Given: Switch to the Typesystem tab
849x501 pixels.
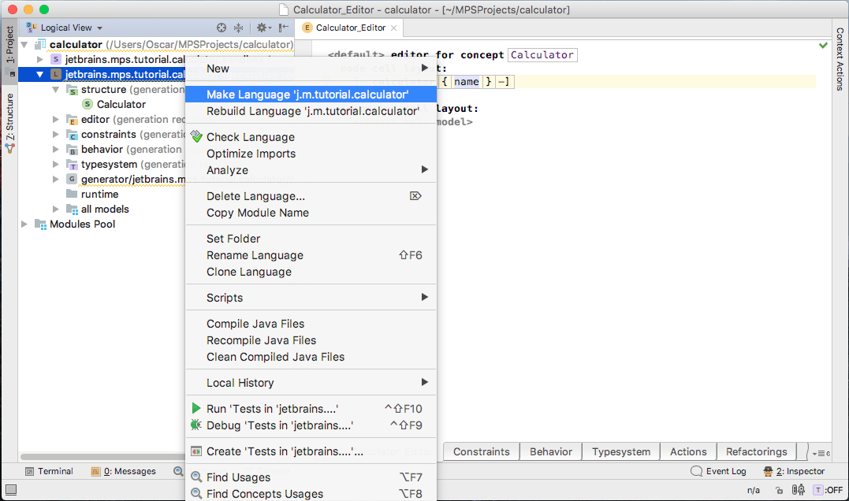Looking at the screenshot, I should click(x=621, y=451).
